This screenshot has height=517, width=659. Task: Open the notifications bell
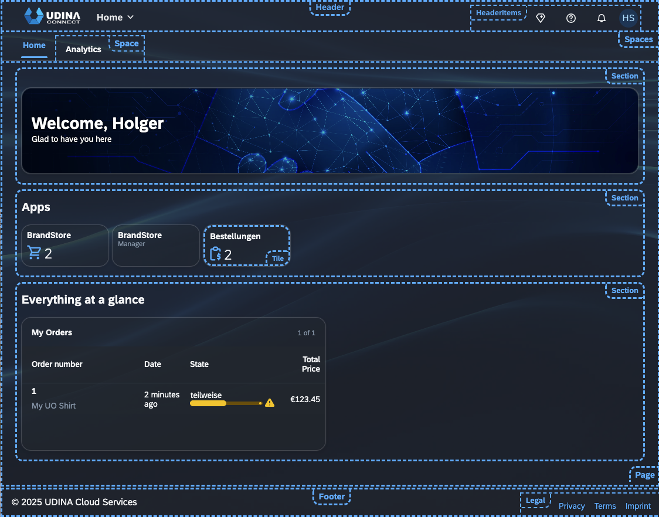click(x=601, y=18)
